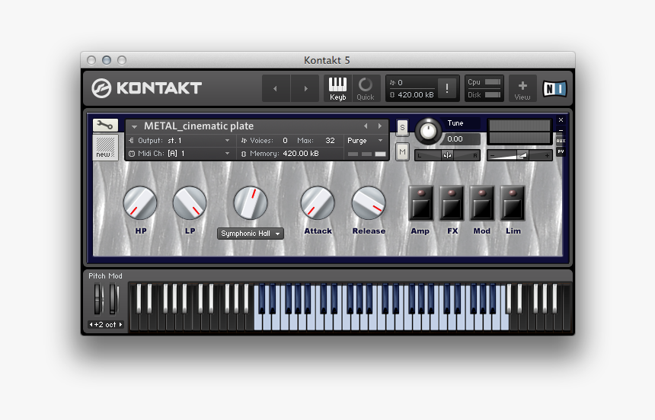655x420 pixels.
Task: Click the Tune knob
Action: 428,131
